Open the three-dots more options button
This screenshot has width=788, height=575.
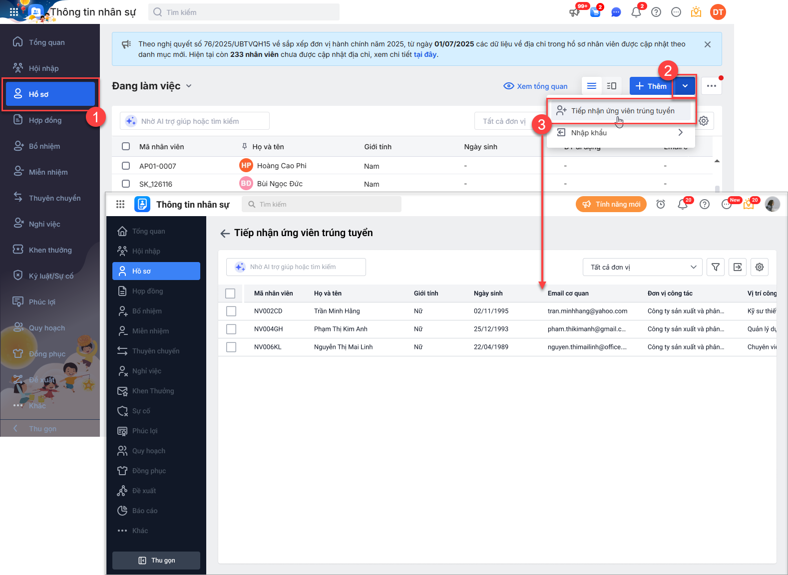tap(712, 86)
